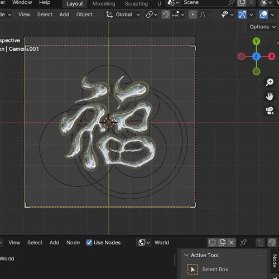Open the node editor Add menu
The height and width of the screenshot is (279, 279).
pos(54,243)
